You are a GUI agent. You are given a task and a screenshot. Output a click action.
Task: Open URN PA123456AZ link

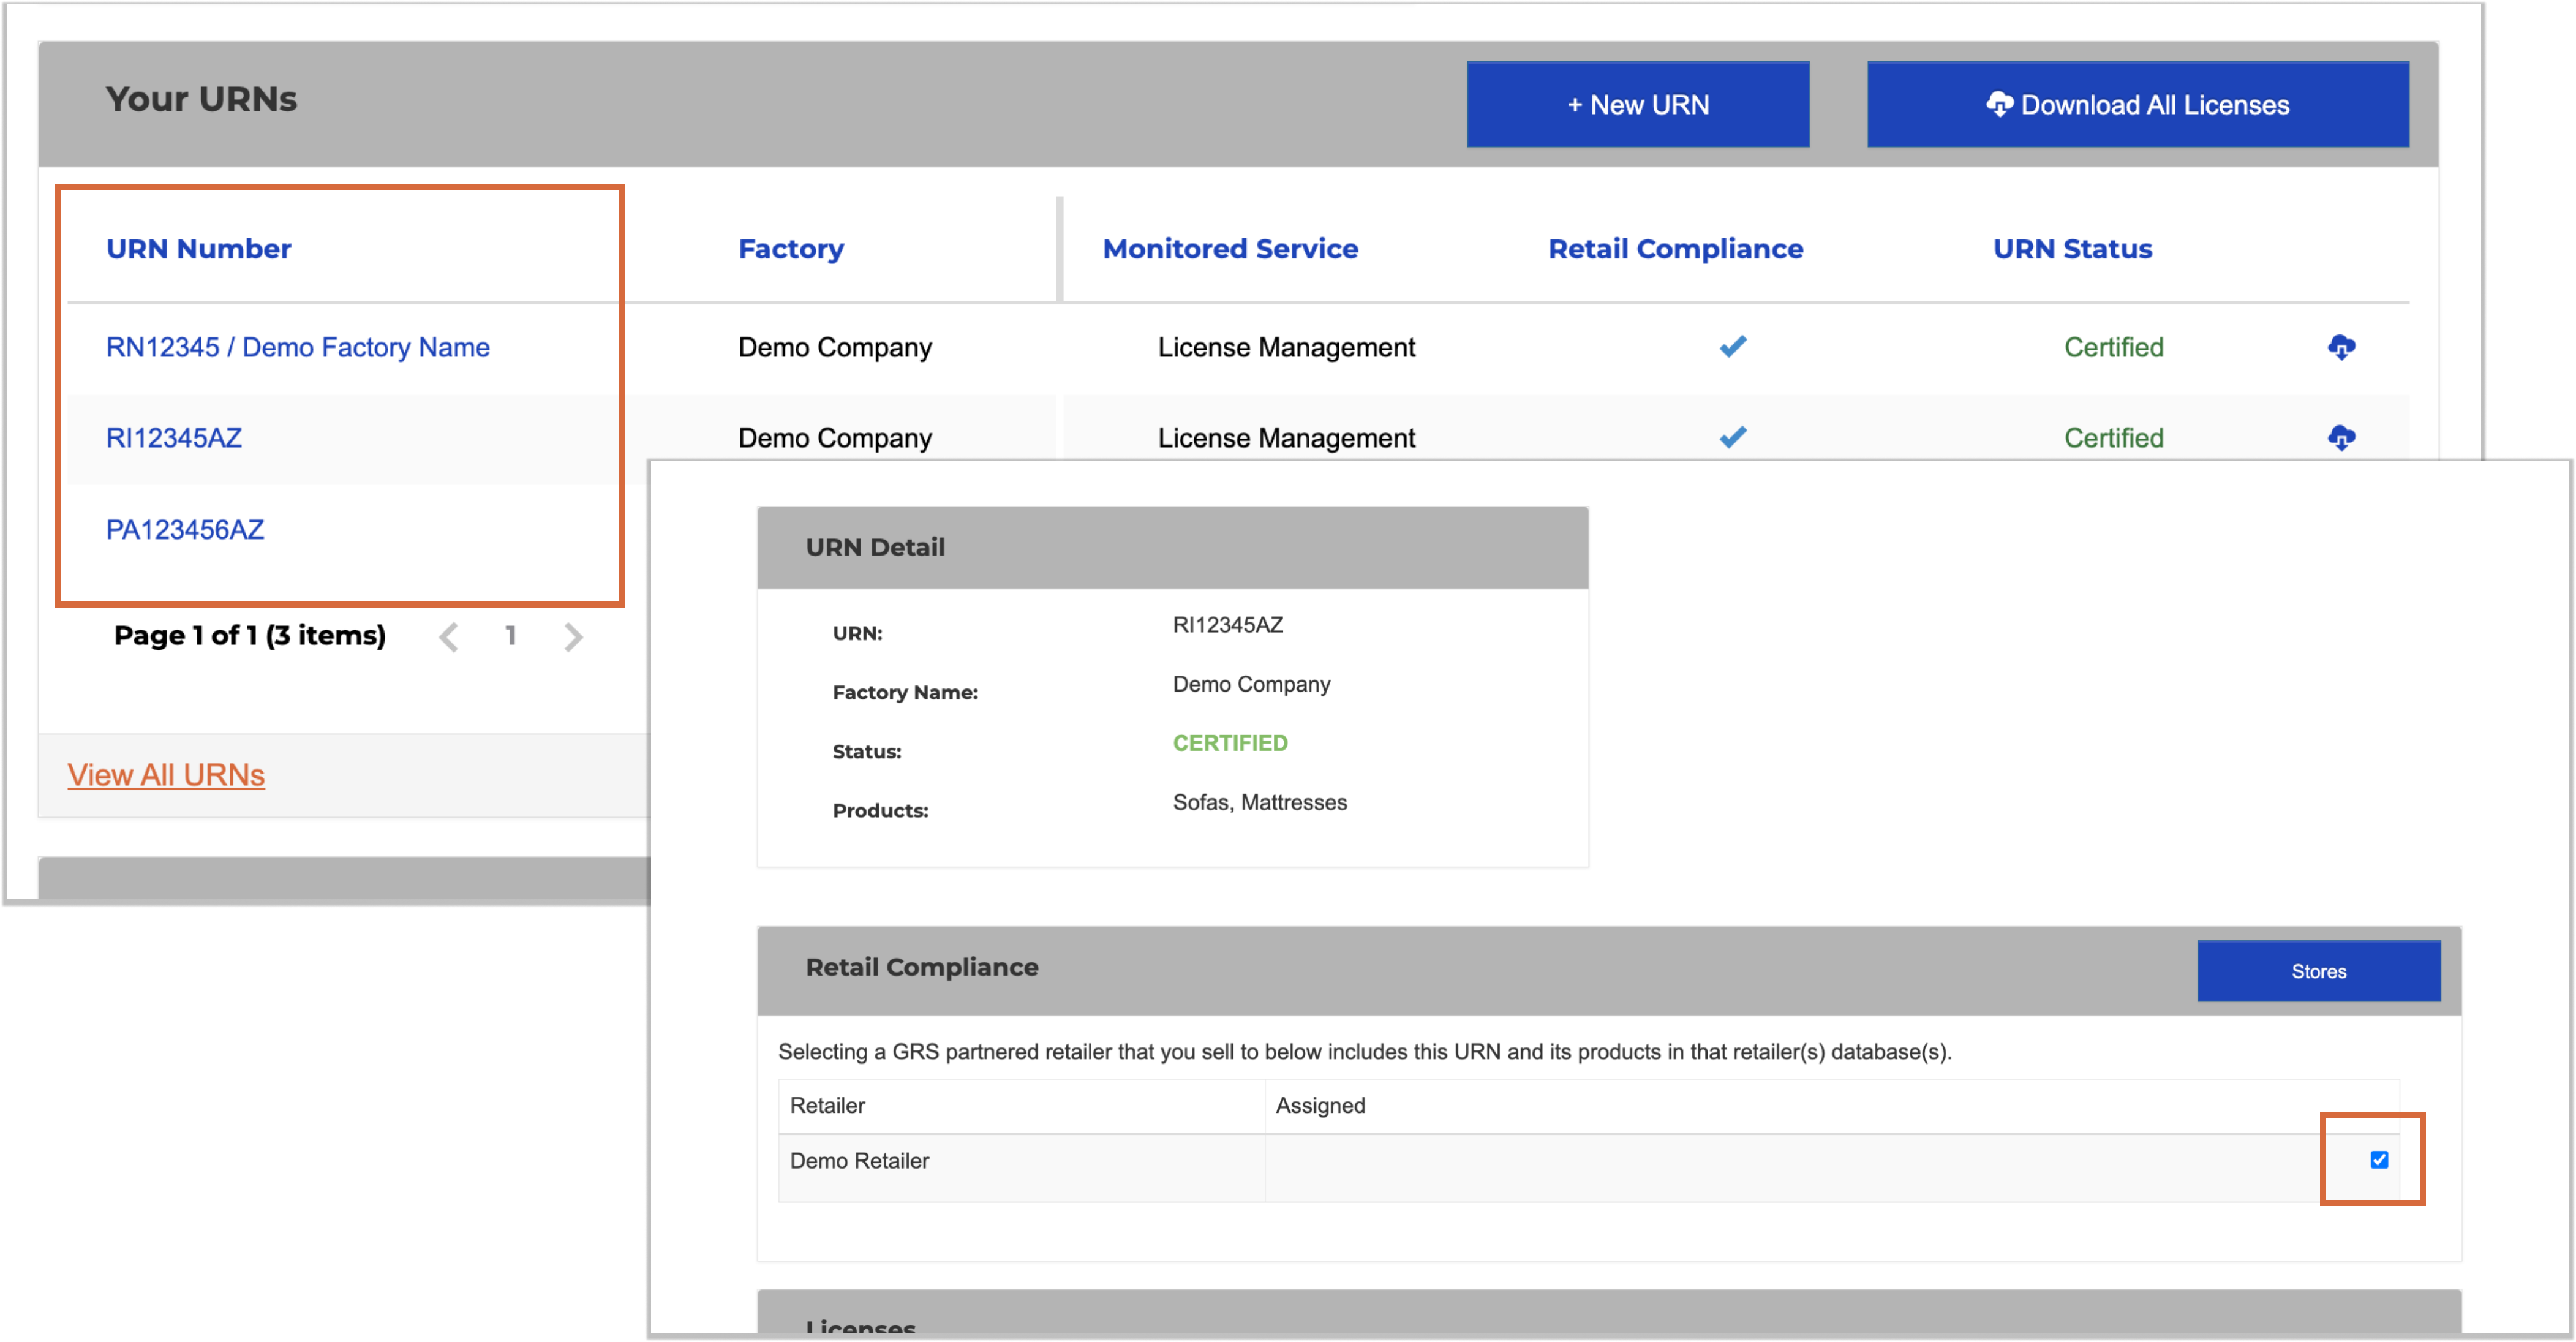185,529
